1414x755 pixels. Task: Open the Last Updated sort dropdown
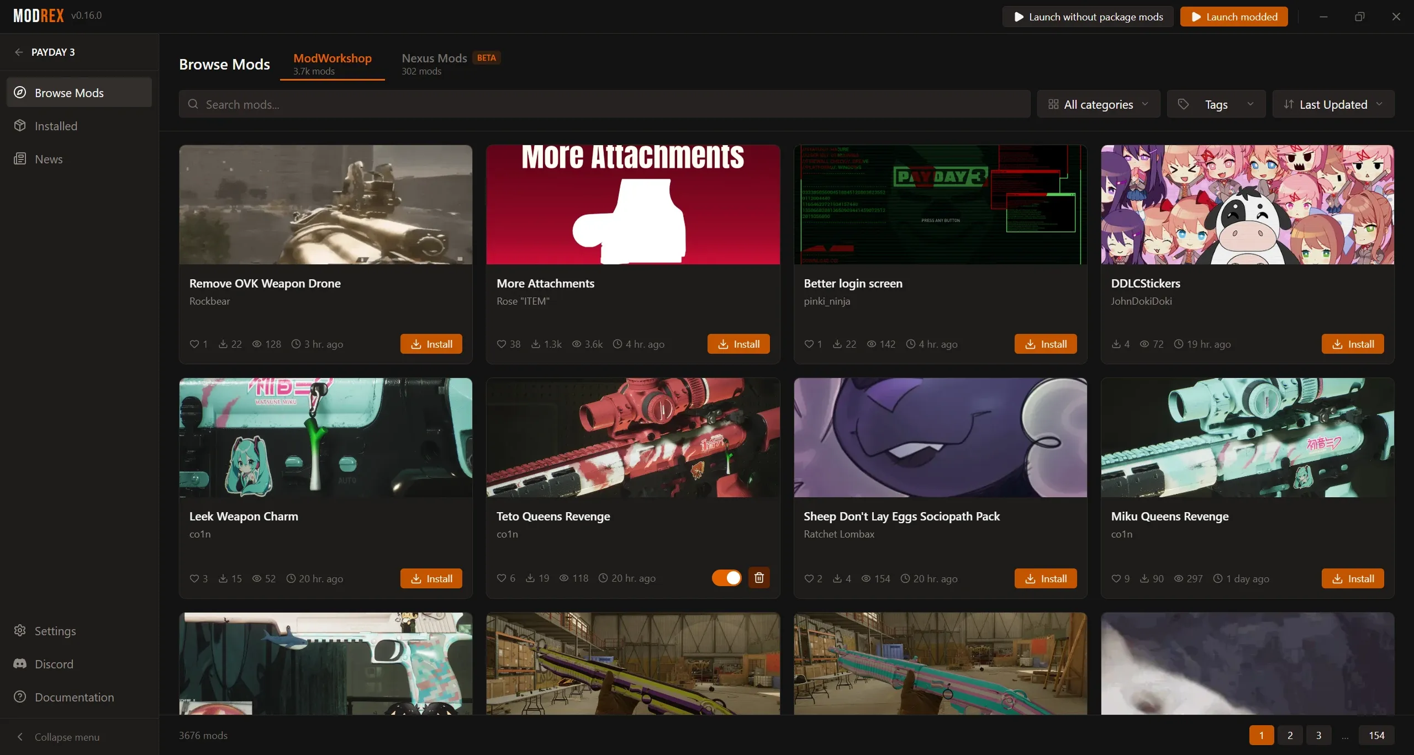[x=1333, y=104]
